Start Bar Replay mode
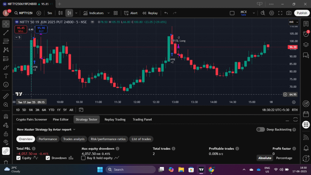 pyautogui.click(x=150, y=13)
